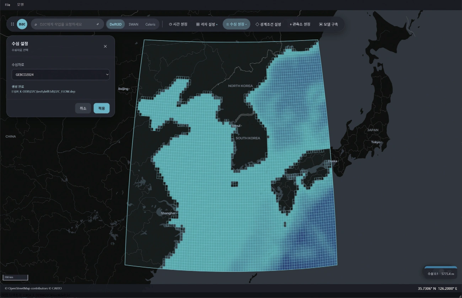
Task: Click the 수심자료 선택 panel subtitle
Action: (20, 50)
